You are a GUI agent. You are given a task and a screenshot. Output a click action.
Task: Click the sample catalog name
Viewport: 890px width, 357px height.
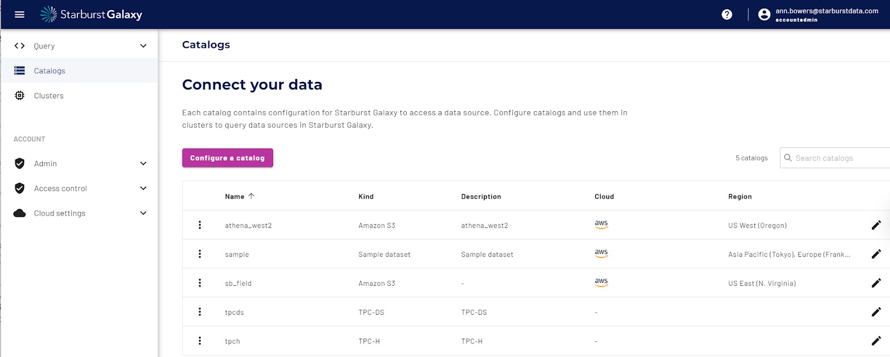pyautogui.click(x=237, y=254)
